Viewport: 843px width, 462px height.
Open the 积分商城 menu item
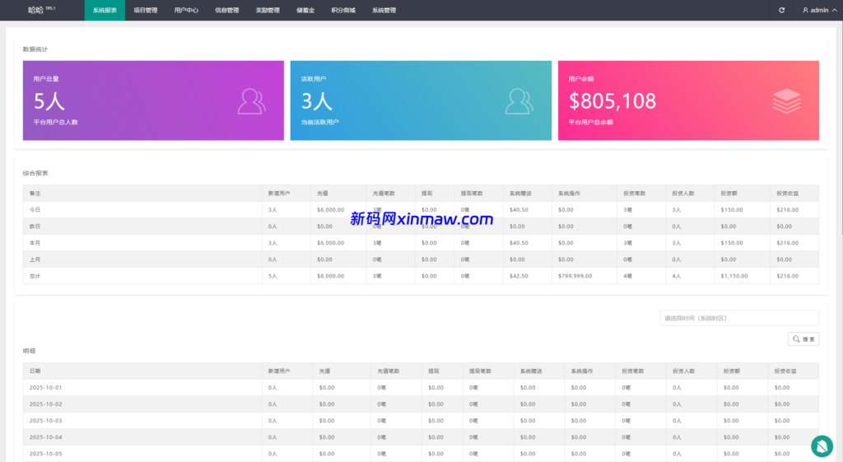[343, 11]
